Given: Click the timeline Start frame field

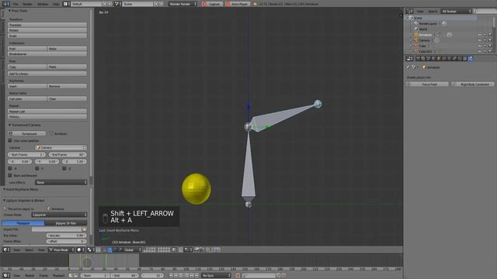Looking at the screenshot, I should click(x=95, y=276).
